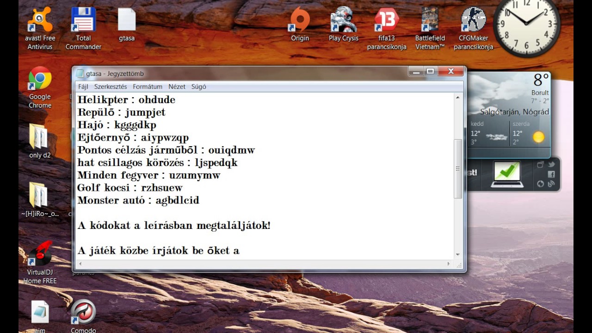Launch Origin desktop shortcut

coord(300,25)
